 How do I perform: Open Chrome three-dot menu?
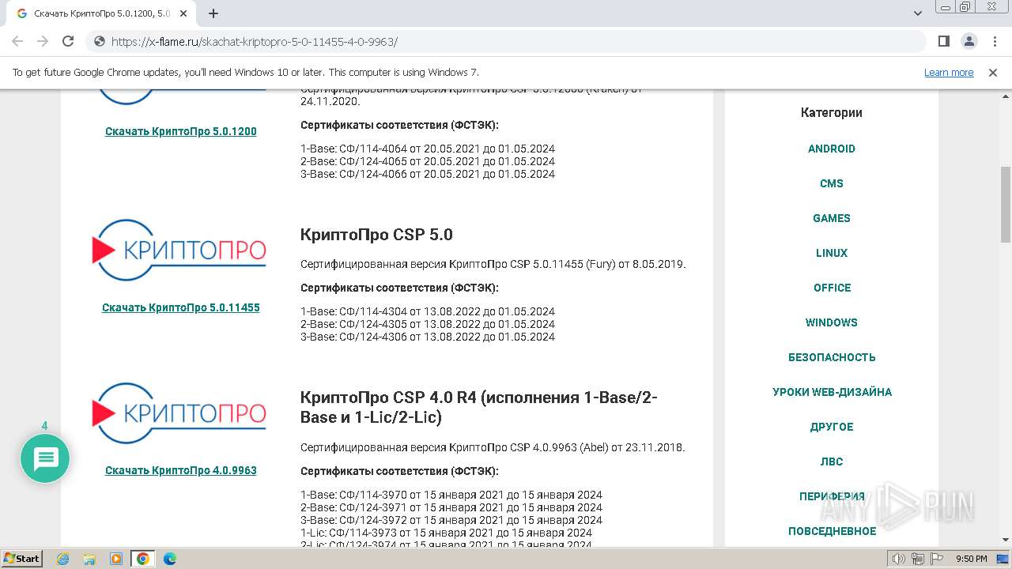tap(994, 41)
